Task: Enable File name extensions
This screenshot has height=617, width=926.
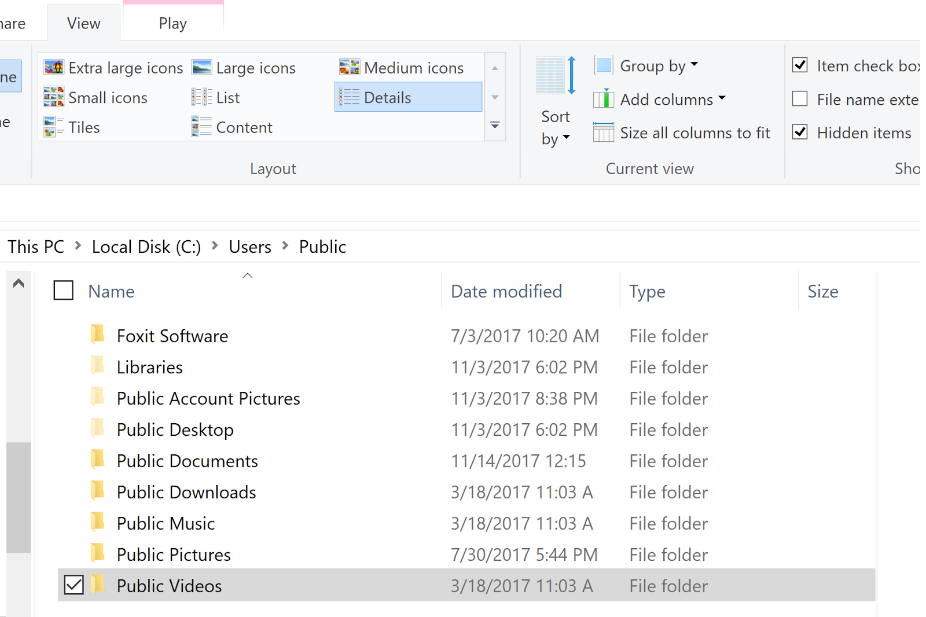Action: pos(800,99)
